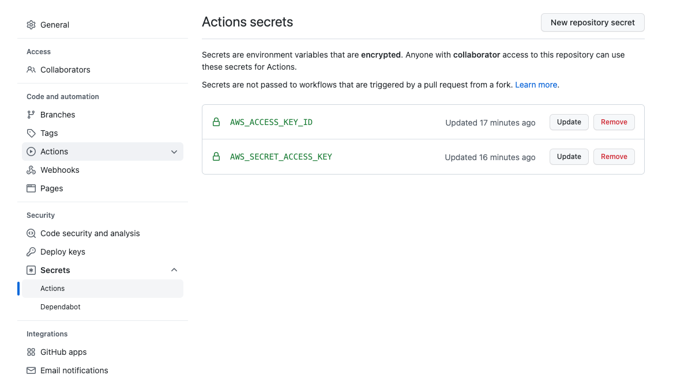This screenshot has width=688, height=390.
Task: Click the General gear icon
Action: [x=31, y=25]
